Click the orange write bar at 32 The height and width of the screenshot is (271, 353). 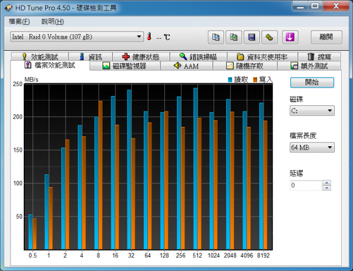point(133,194)
